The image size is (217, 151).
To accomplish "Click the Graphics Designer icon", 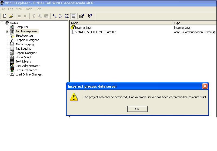I will click(x=12, y=40).
